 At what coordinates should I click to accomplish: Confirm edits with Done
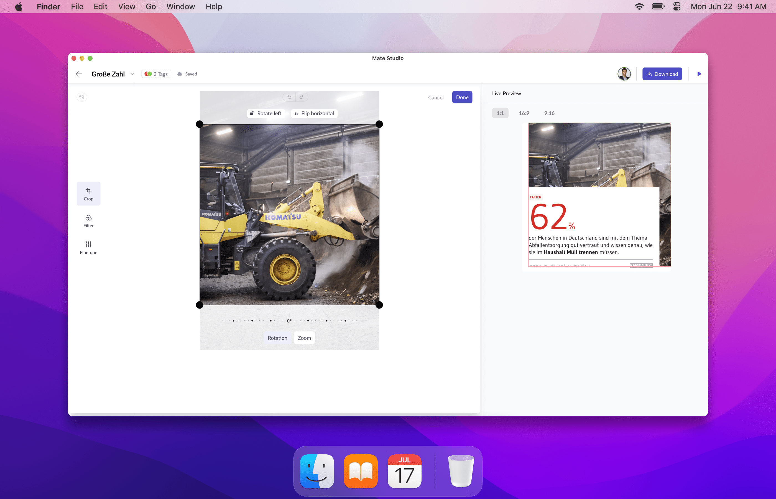pos(462,97)
